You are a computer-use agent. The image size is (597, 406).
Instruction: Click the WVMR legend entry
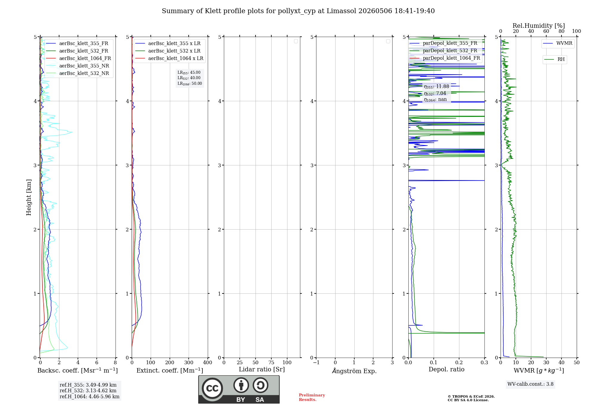[558, 43]
